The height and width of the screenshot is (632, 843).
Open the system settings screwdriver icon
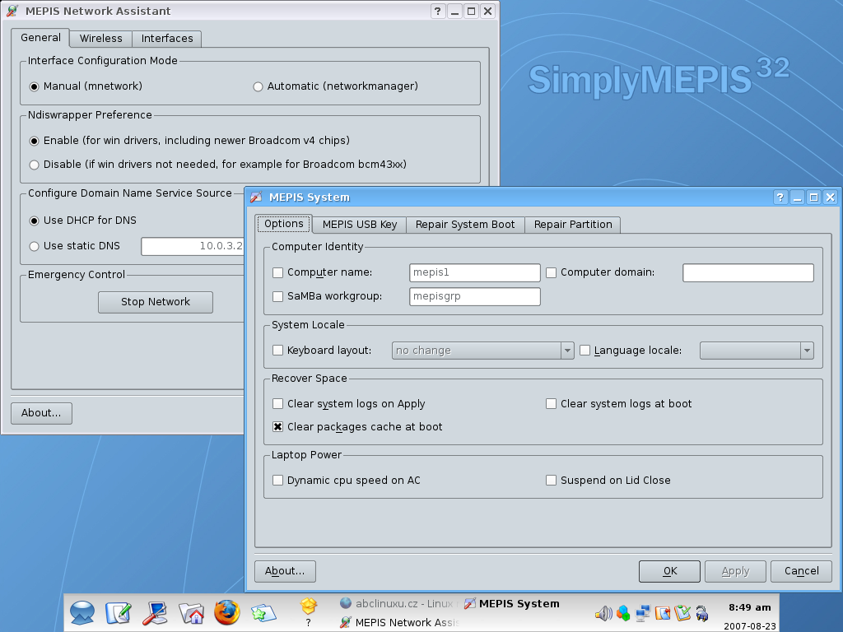pyautogui.click(x=155, y=612)
